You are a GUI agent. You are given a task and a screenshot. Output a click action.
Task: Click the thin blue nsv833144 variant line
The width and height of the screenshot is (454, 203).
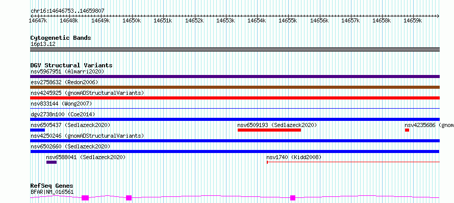[x=235, y=108]
